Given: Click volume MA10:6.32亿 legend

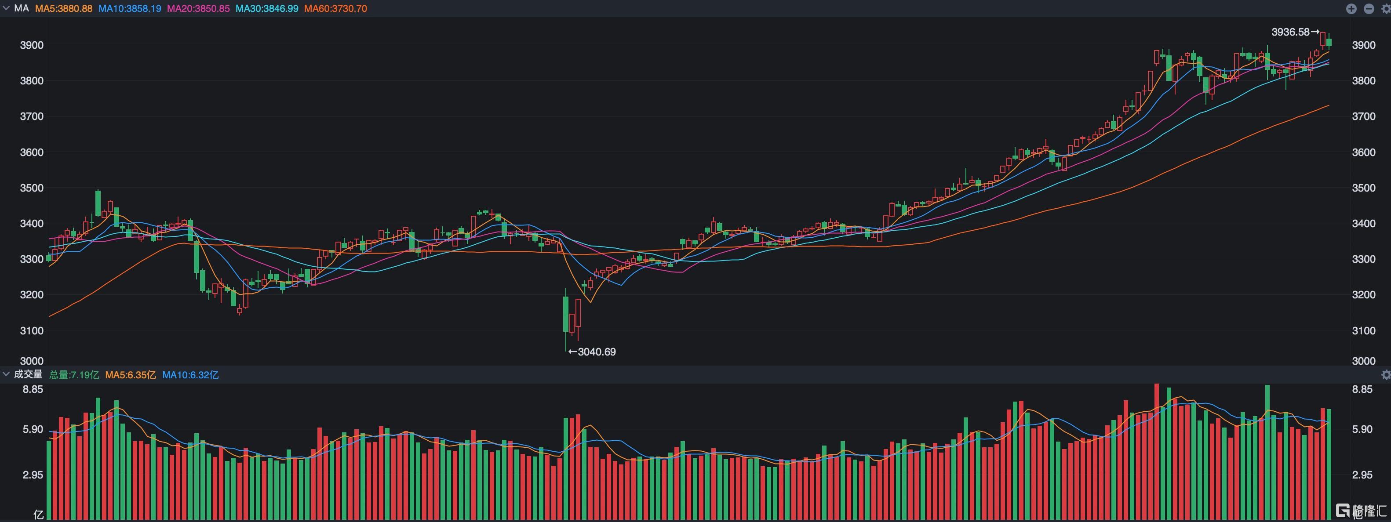Looking at the screenshot, I should (x=190, y=375).
